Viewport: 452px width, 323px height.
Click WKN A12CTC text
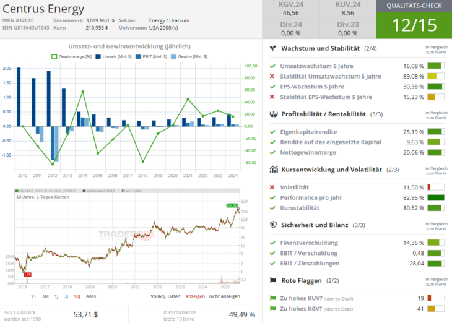(18, 20)
